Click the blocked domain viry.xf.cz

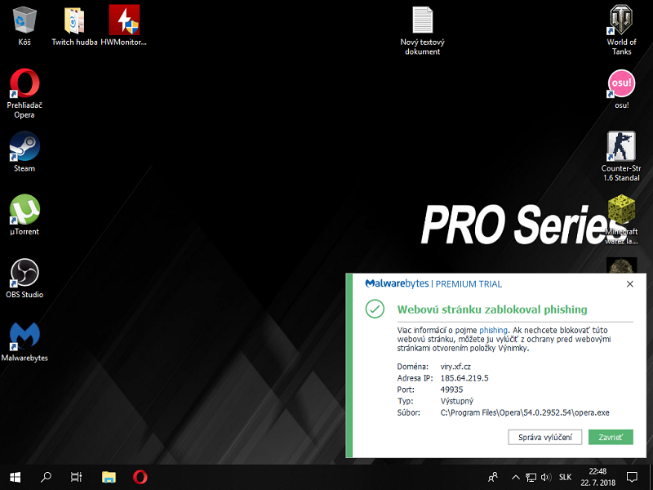455,367
